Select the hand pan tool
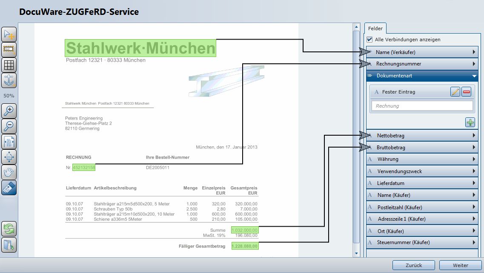This screenshot has height=273, width=484. [x=9, y=172]
